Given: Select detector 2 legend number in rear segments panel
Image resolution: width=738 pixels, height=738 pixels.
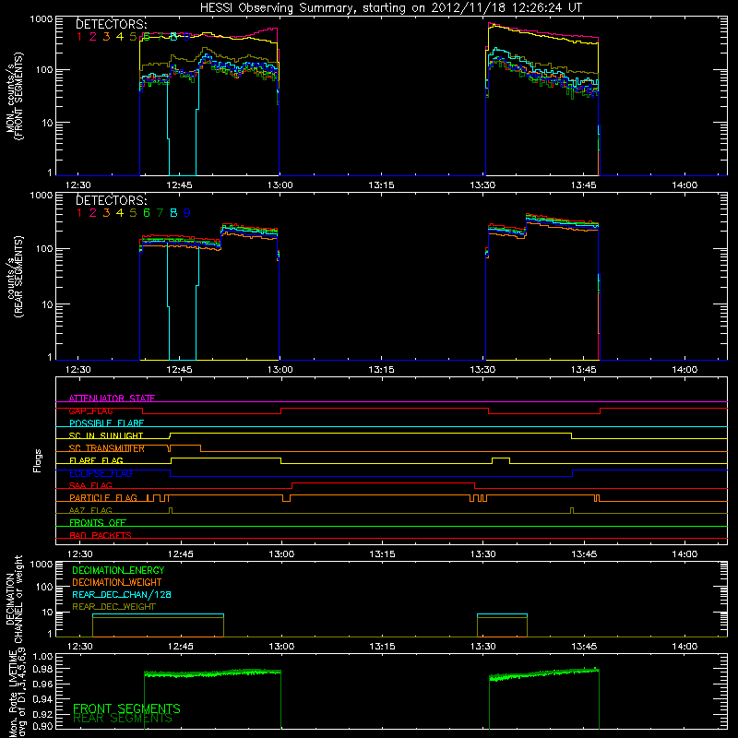Looking at the screenshot, I should (x=93, y=213).
